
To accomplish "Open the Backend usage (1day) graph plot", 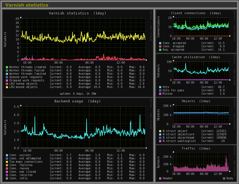I will click(83, 127).
